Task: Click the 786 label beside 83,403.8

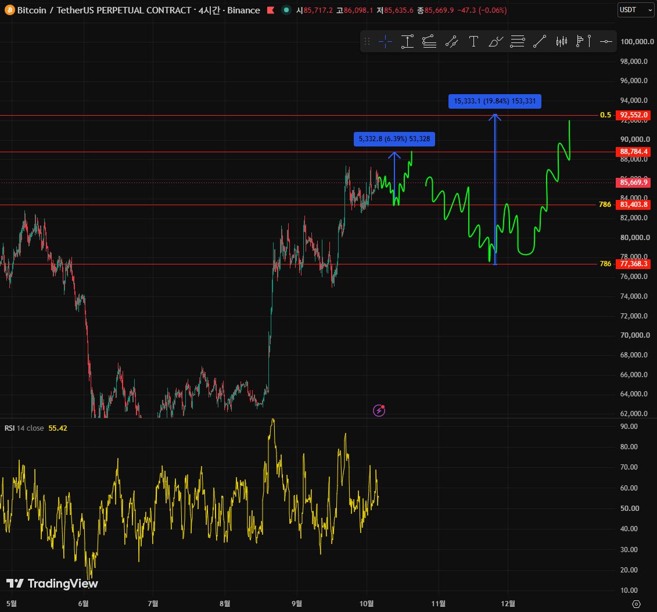Action: tap(605, 205)
